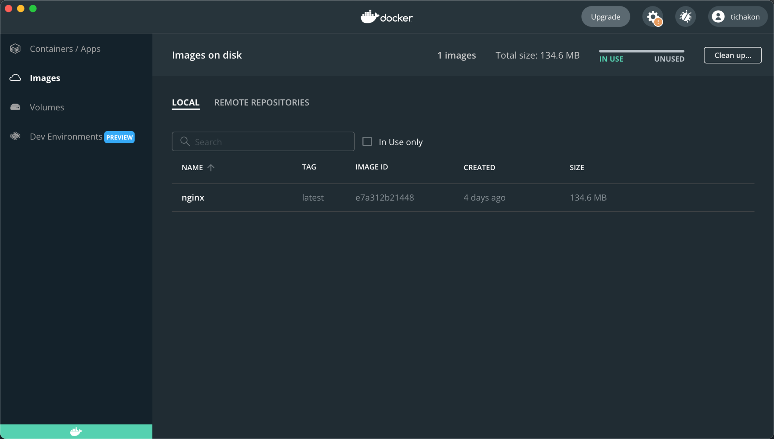
Task: Switch to the REMOTE REPOSITORIES tab
Action: pos(262,102)
